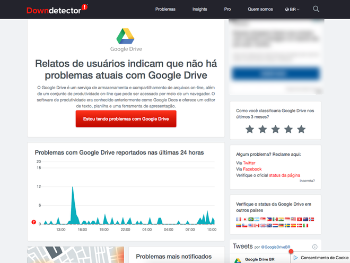350x263 pixels.
Task: Select the Hong Kong flag
Action: tap(299, 219)
